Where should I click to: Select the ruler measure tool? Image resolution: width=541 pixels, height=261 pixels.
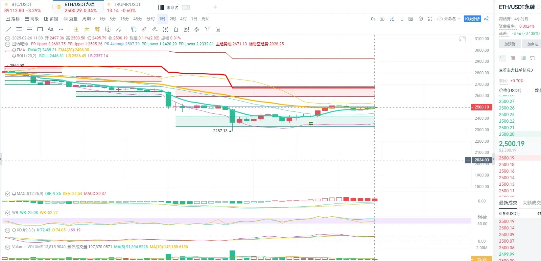coord(144,29)
